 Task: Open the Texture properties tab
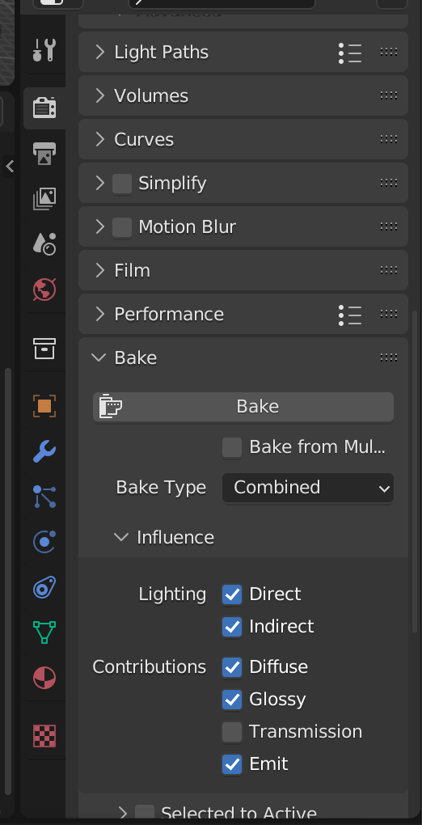point(44,735)
